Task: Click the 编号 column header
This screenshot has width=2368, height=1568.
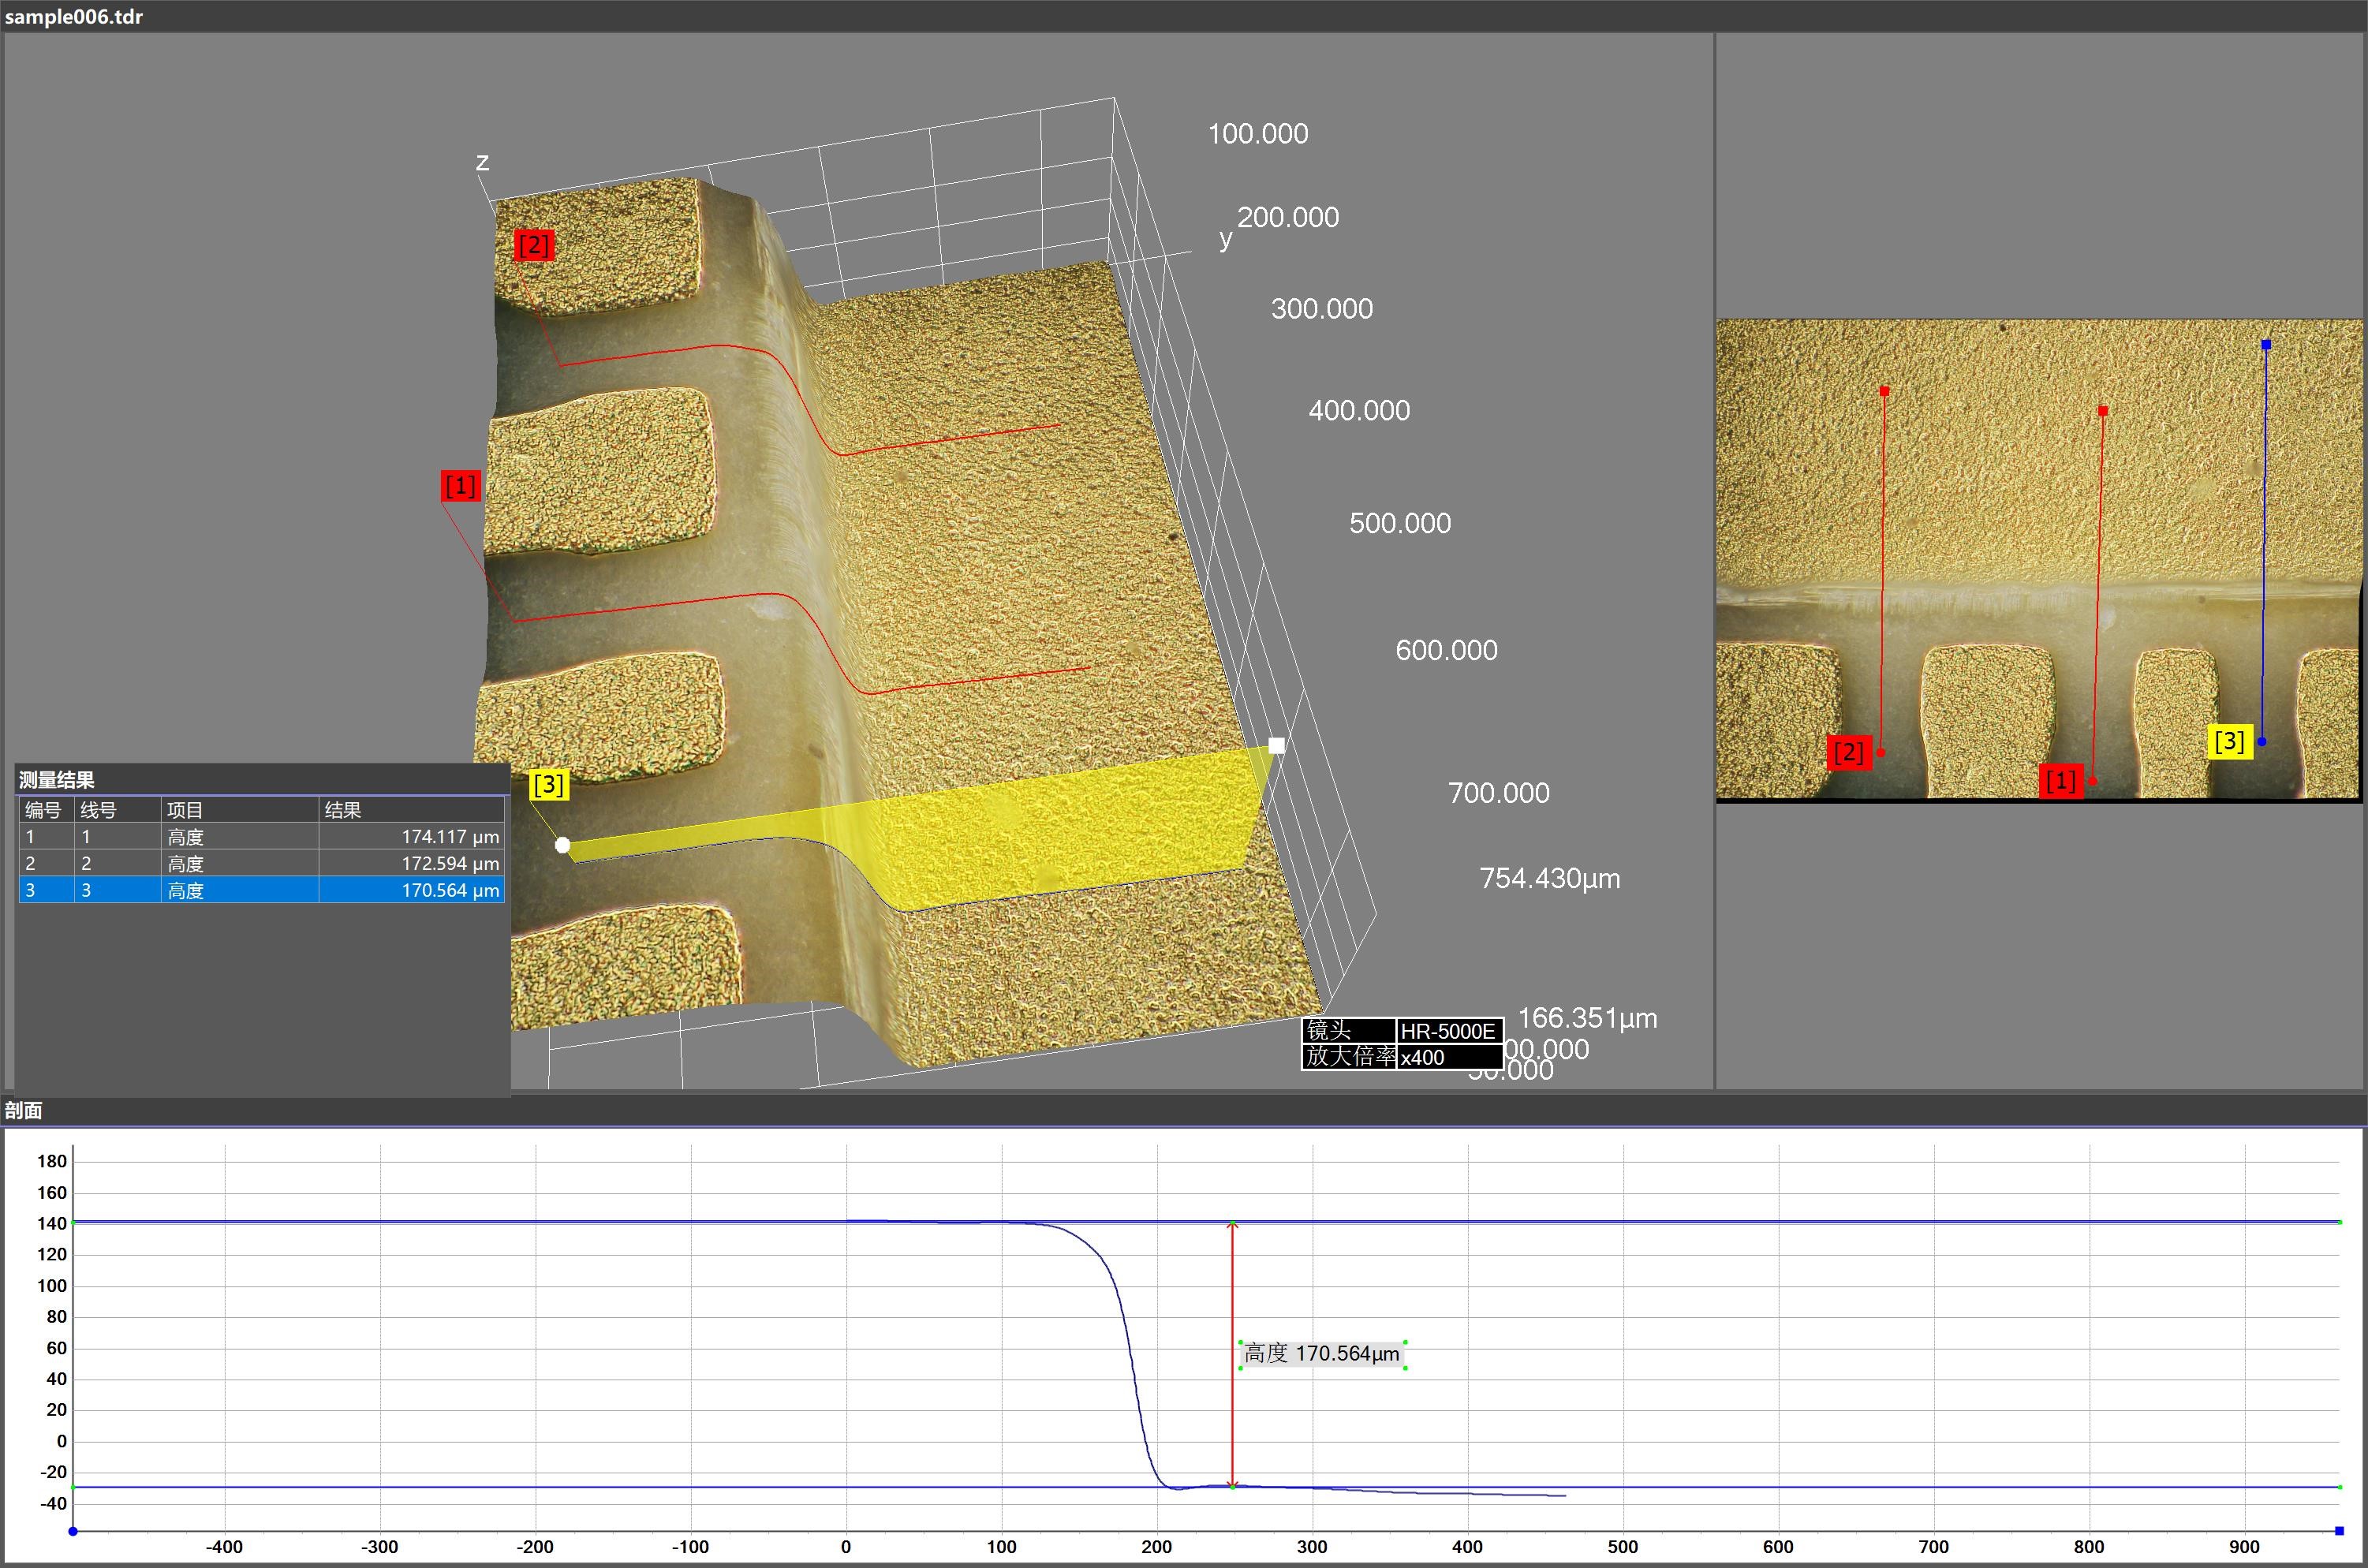Action: tap(44, 810)
